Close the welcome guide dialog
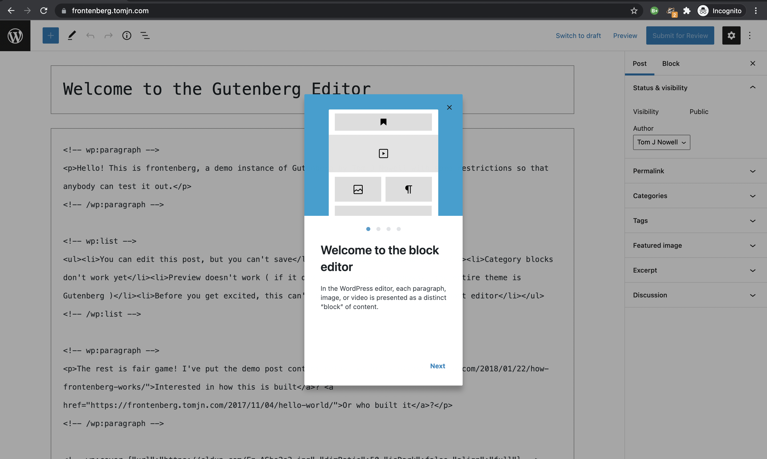Viewport: 767px width, 459px height. click(x=449, y=107)
